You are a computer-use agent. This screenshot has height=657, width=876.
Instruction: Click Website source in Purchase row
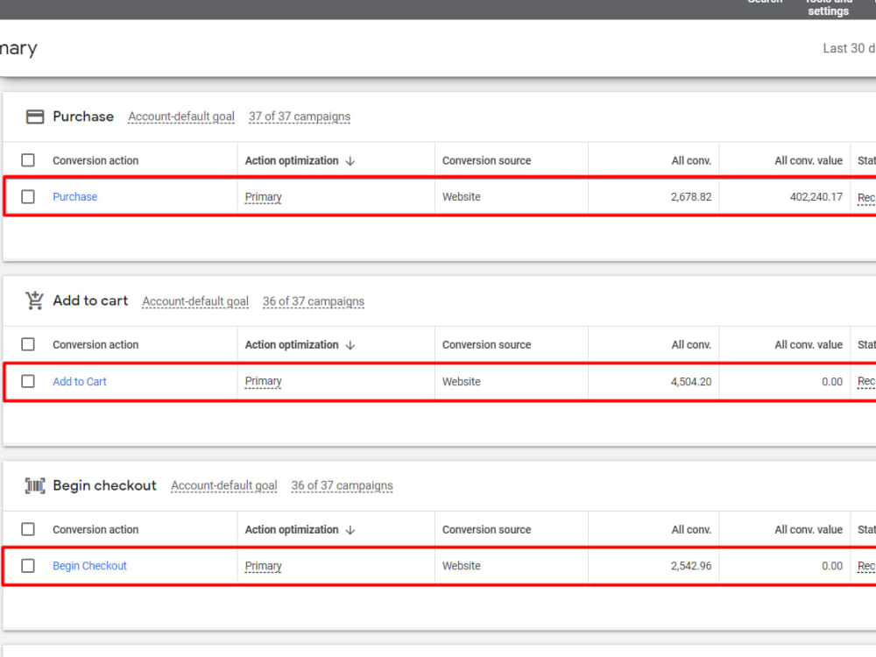tap(462, 196)
